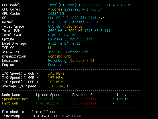Screen dimensions: 158x119
Task: Select the Kernel version string
Action: pos(73,22)
